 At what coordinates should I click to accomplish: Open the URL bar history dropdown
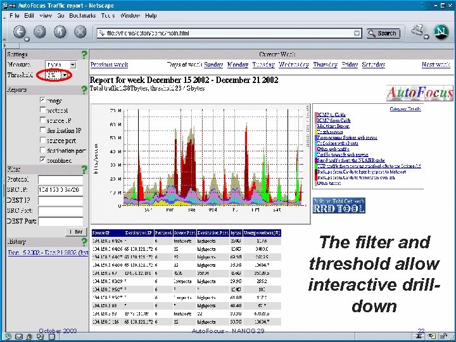[357, 34]
